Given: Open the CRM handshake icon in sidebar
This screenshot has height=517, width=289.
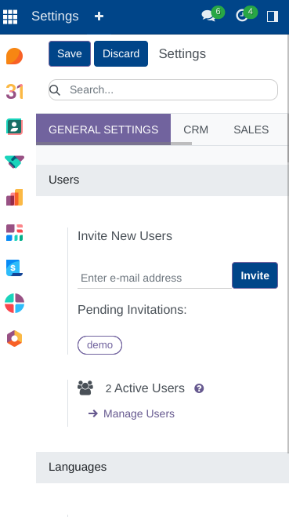Looking at the screenshot, I should 14,162.
